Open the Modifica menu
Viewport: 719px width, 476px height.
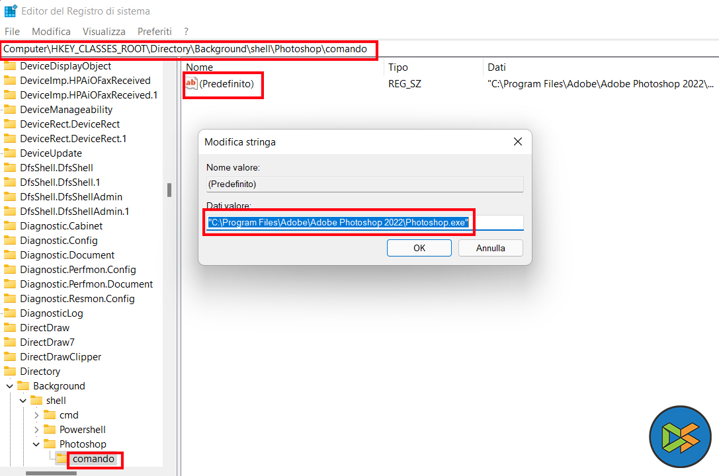pyautogui.click(x=51, y=32)
